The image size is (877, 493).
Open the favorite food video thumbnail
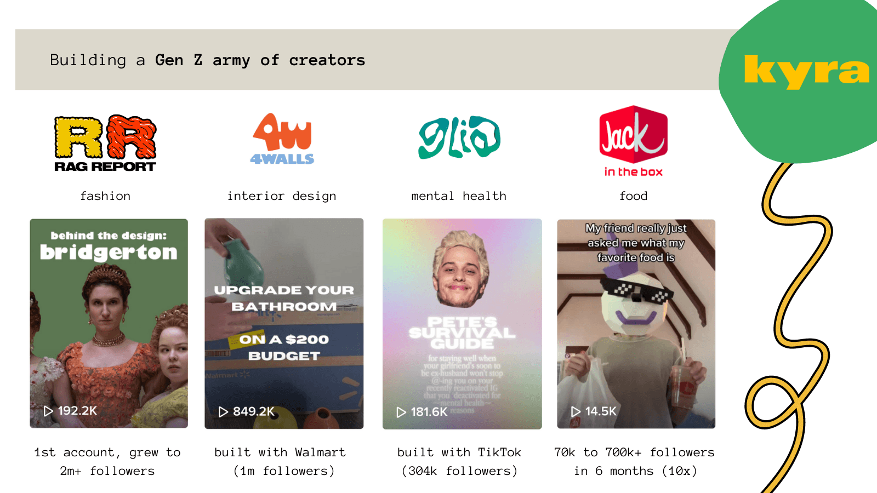[x=636, y=324]
